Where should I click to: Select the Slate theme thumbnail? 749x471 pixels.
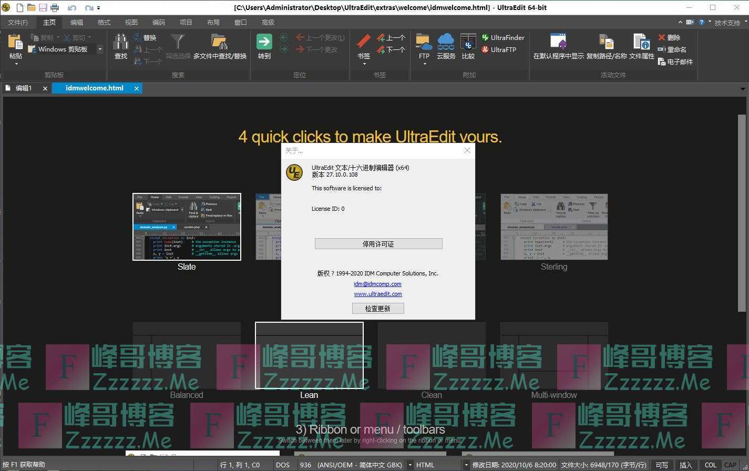187,227
